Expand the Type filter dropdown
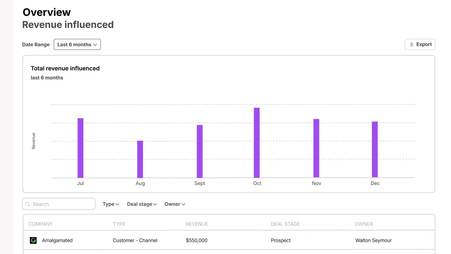Screen dimensions: 451x254 pos(111,204)
